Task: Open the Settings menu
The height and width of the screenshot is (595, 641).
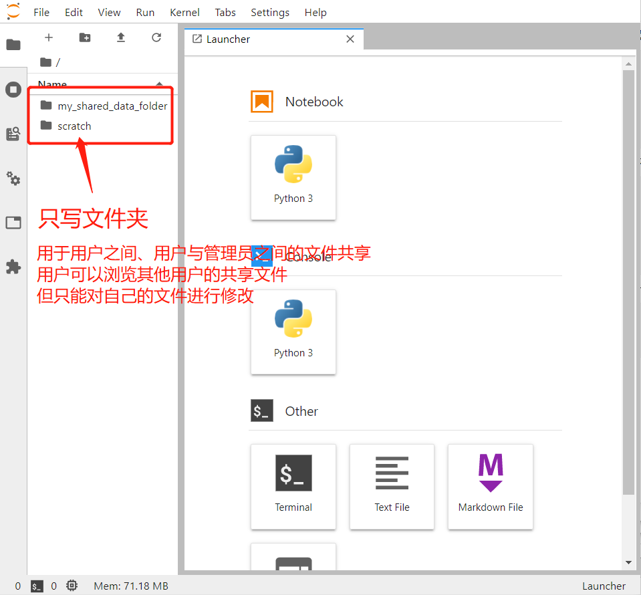Action: coord(270,12)
